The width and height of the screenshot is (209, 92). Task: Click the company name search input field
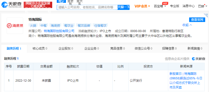click(87, 7)
